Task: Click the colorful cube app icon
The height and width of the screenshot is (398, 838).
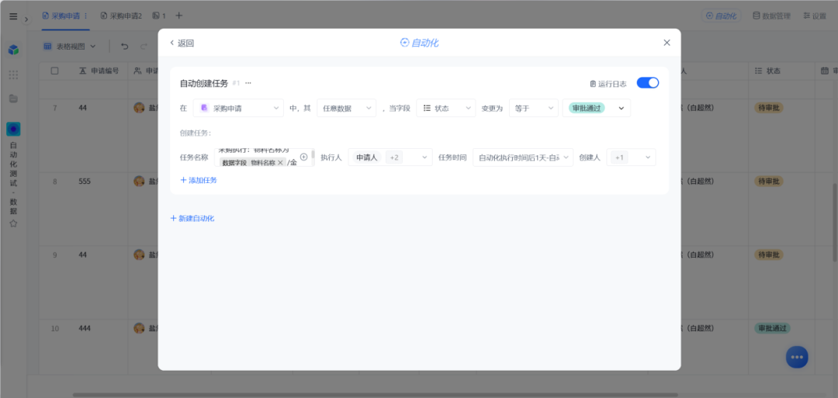Action: coord(13,50)
